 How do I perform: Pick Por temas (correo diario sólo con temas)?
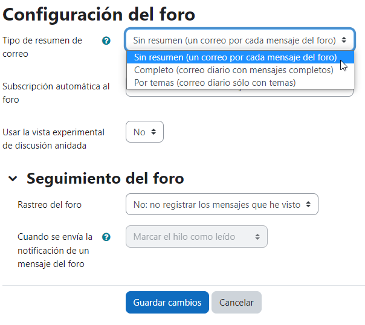[215, 82]
